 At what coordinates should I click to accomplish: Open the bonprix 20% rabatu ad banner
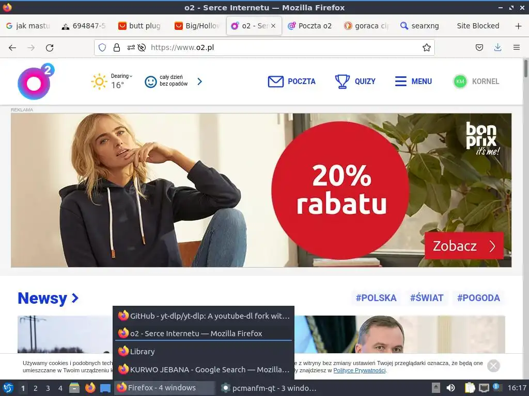click(261, 190)
